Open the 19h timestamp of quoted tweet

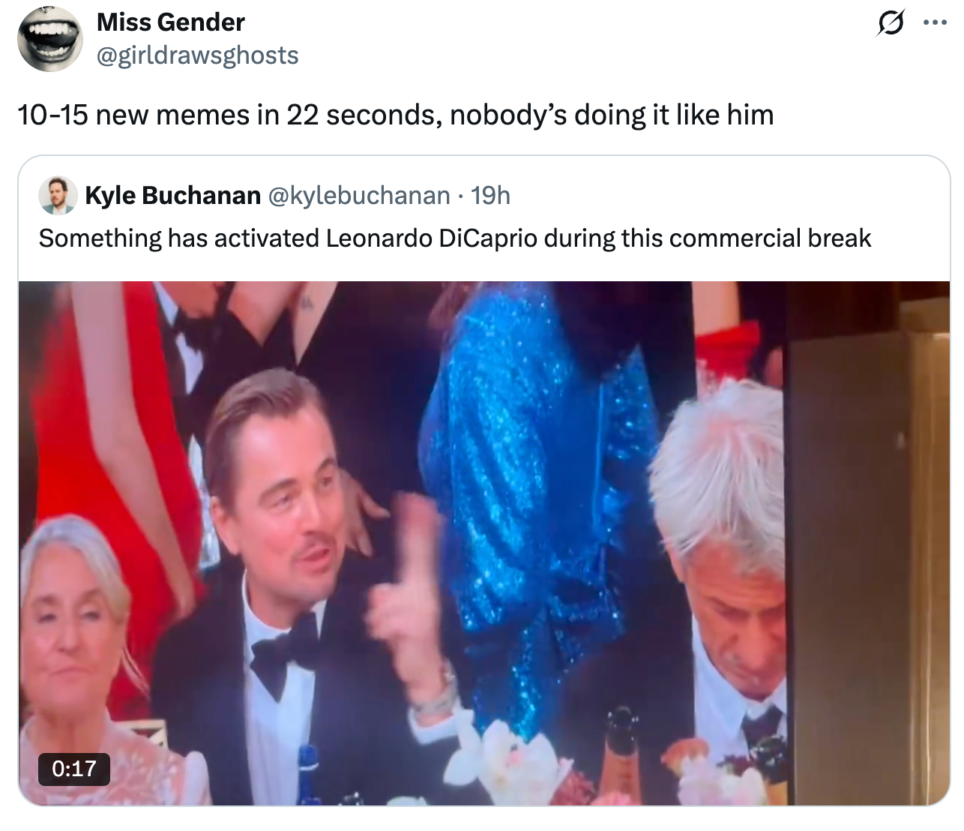(491, 196)
